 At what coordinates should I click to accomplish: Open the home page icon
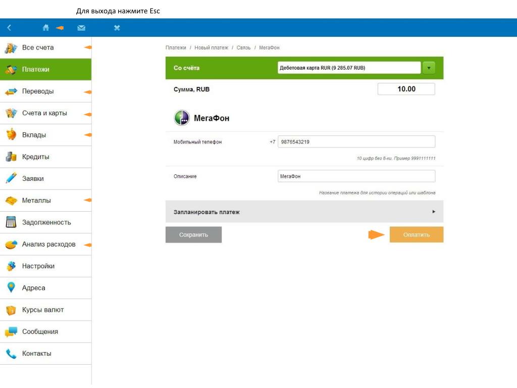pos(46,28)
